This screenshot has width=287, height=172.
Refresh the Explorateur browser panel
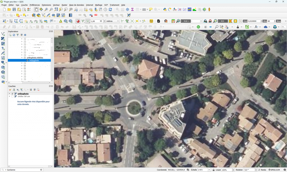[14, 35]
